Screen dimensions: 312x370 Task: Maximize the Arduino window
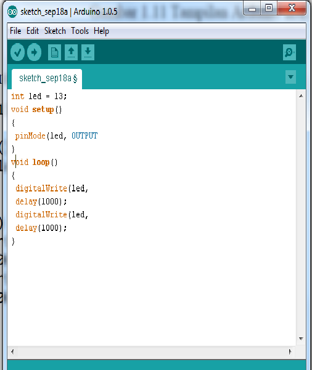coord(269,9)
